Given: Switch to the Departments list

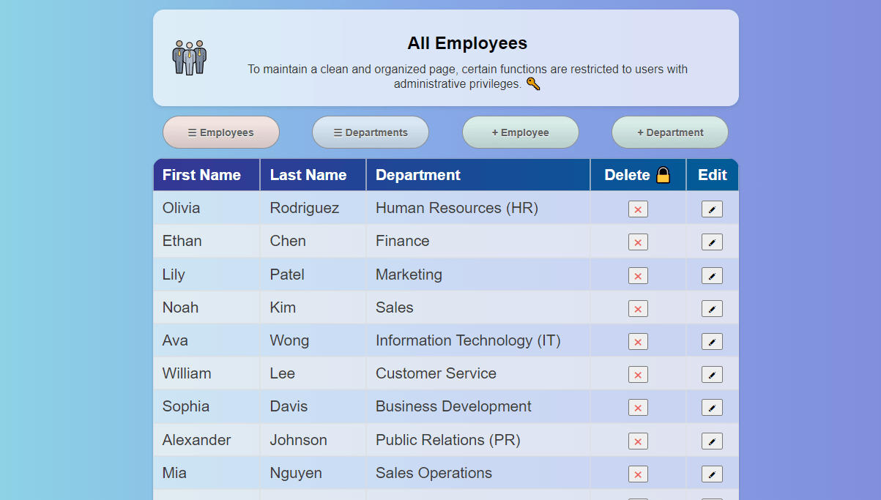Looking at the screenshot, I should pyautogui.click(x=371, y=133).
